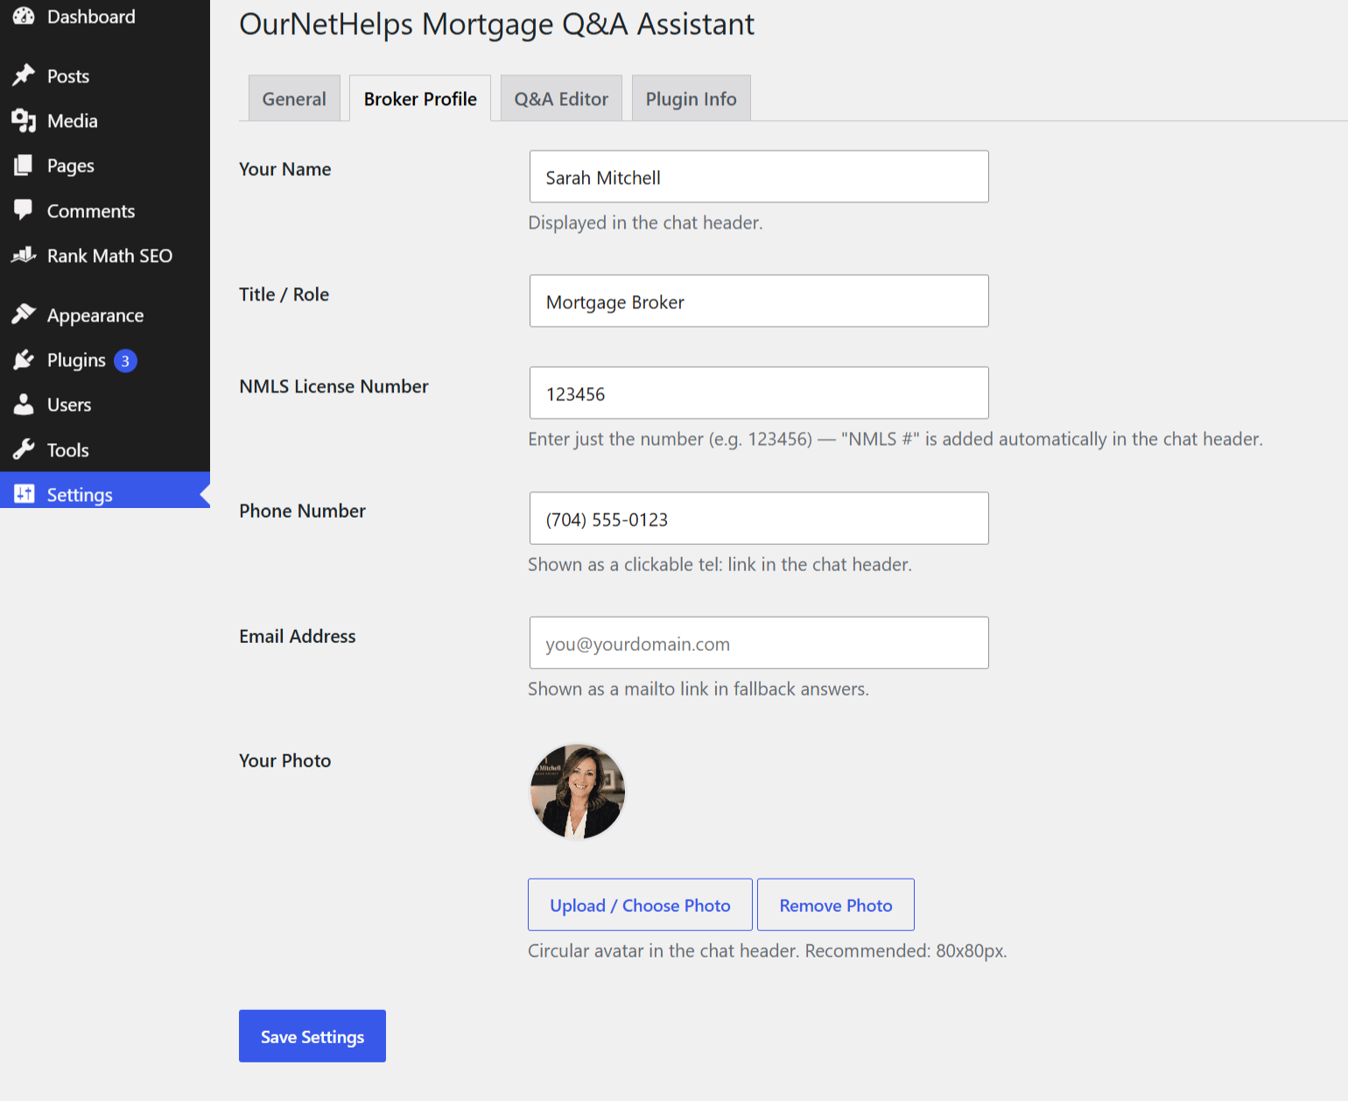The height and width of the screenshot is (1101, 1348).
Task: Open the Posts menu
Action: [68, 76]
